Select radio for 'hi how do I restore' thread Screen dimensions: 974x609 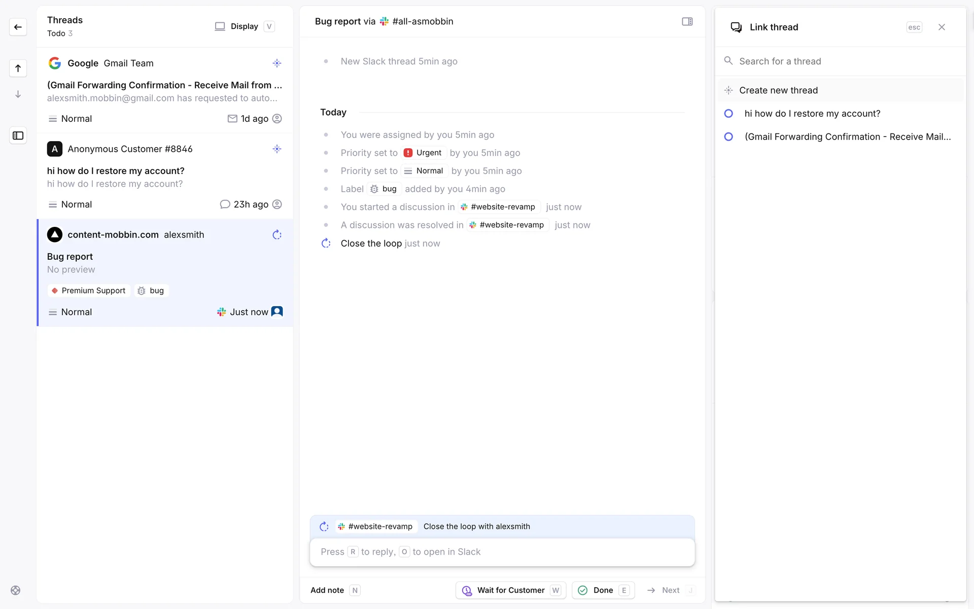click(728, 114)
